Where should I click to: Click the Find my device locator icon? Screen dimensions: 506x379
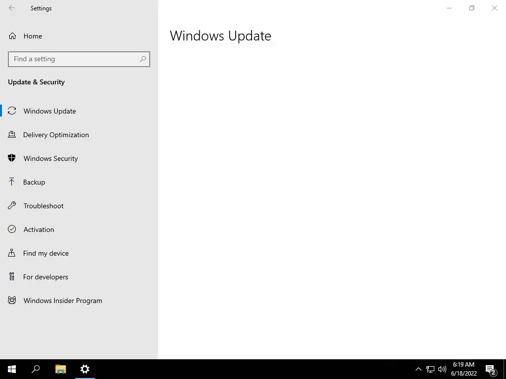point(12,253)
